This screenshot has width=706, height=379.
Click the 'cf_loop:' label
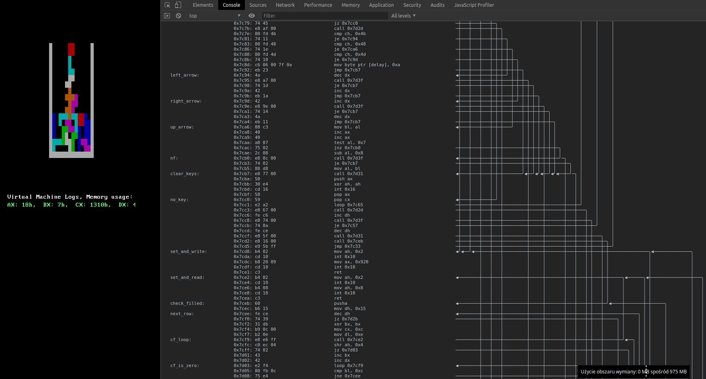(x=181, y=340)
